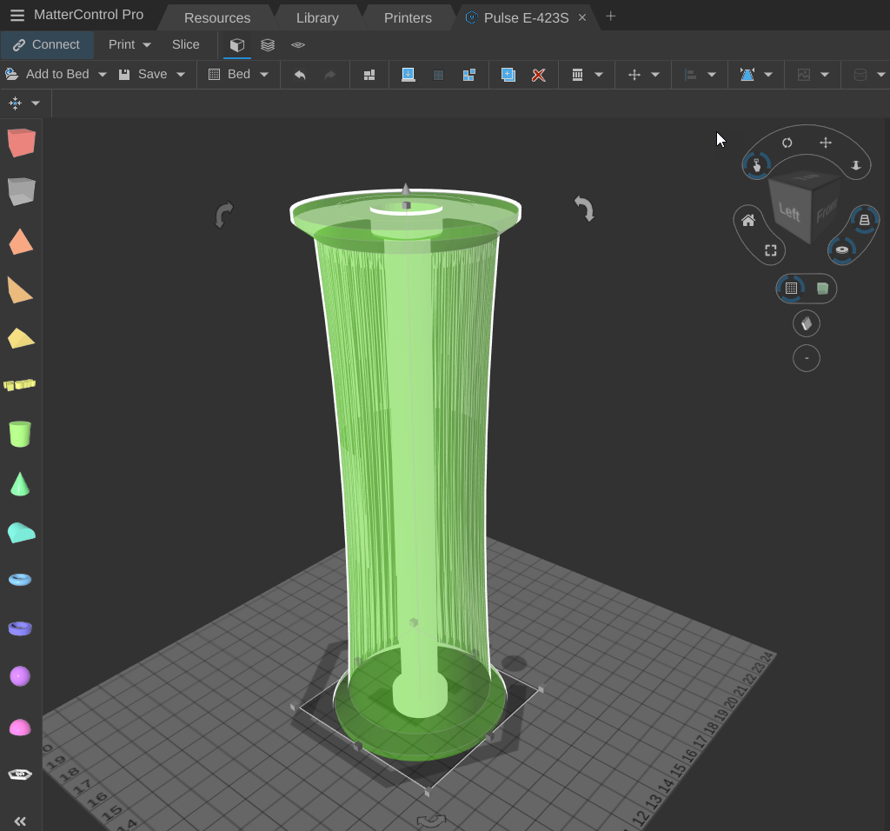The height and width of the screenshot is (831, 890).
Task: Click the arrange all parts icon
Action: coord(369,75)
